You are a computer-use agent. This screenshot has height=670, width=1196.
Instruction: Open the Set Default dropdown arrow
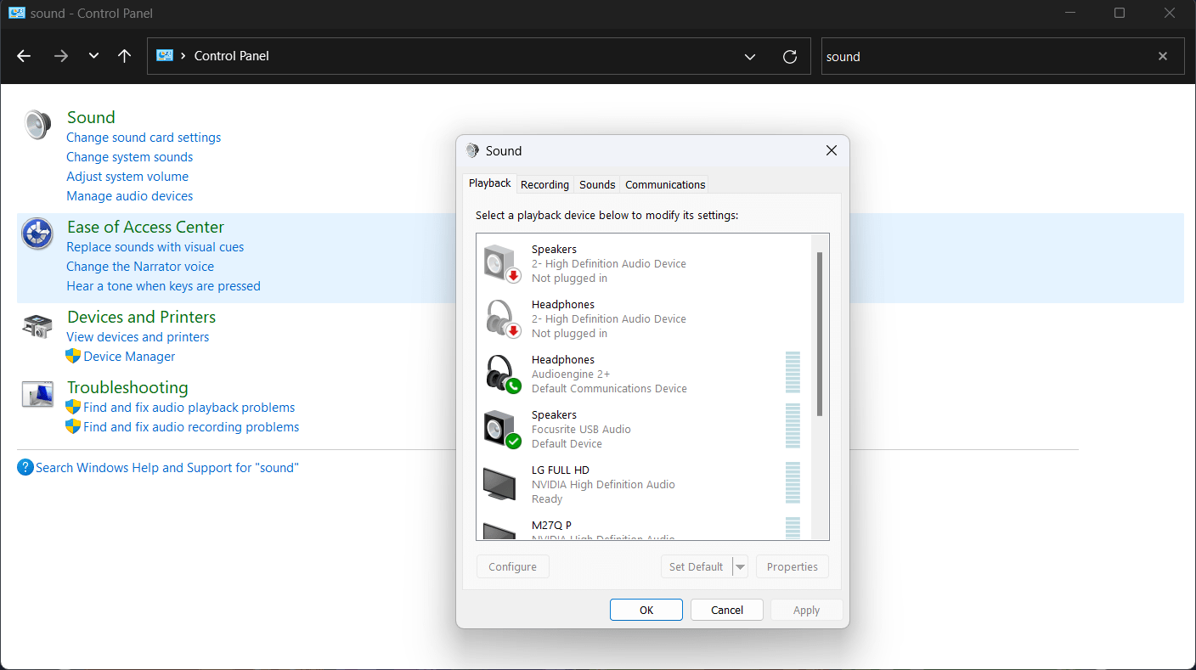pyautogui.click(x=740, y=567)
